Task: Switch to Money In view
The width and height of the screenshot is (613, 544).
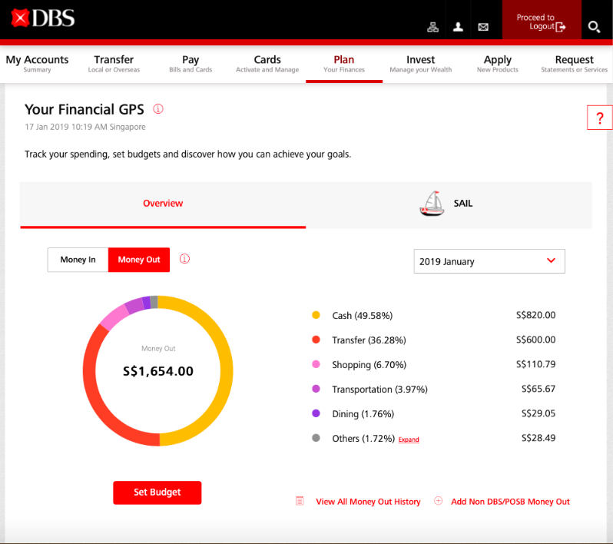Action: point(78,260)
